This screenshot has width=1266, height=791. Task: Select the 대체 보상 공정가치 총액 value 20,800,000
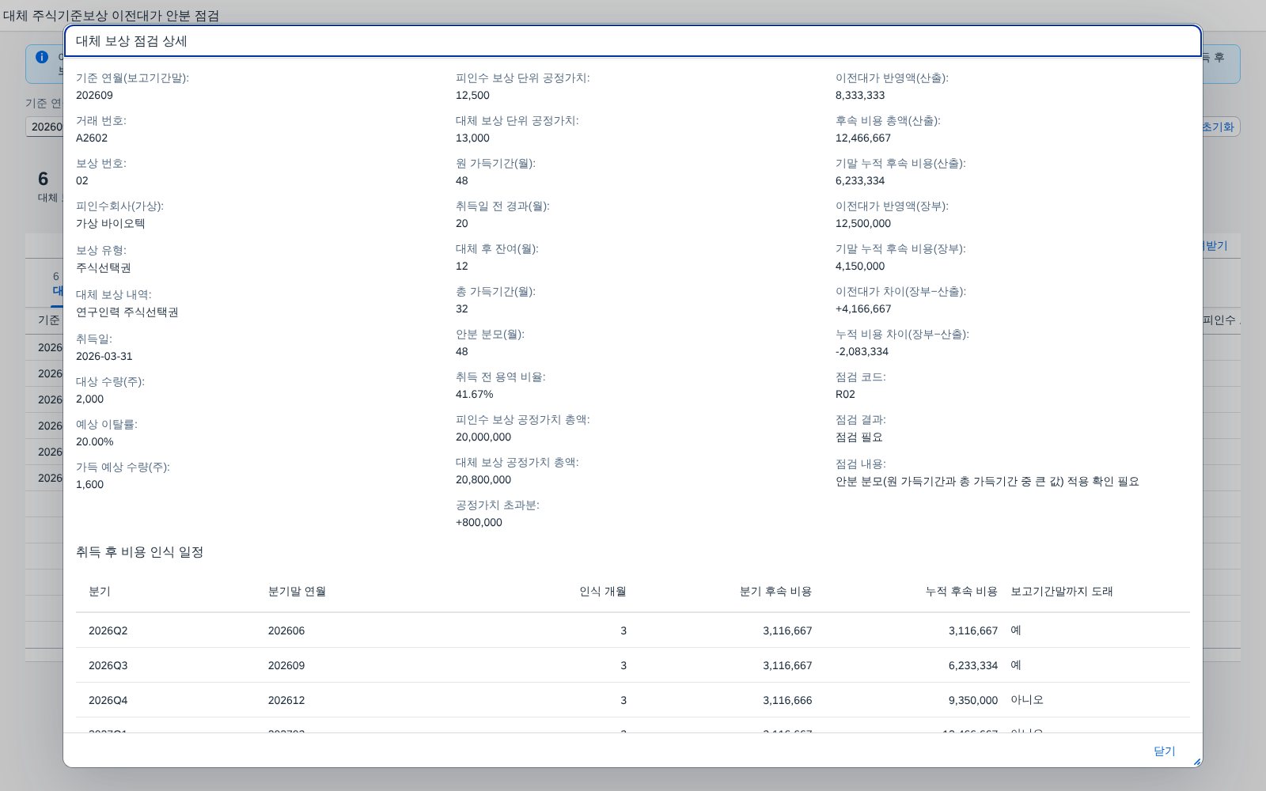(483, 479)
